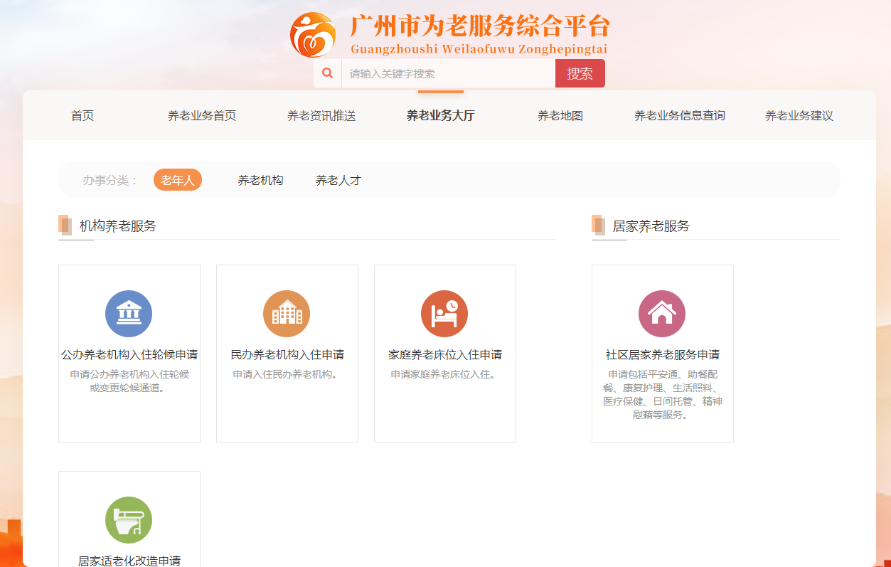Open 居家适老化改造申请 link
The width and height of the screenshot is (891, 567).
tap(129, 561)
